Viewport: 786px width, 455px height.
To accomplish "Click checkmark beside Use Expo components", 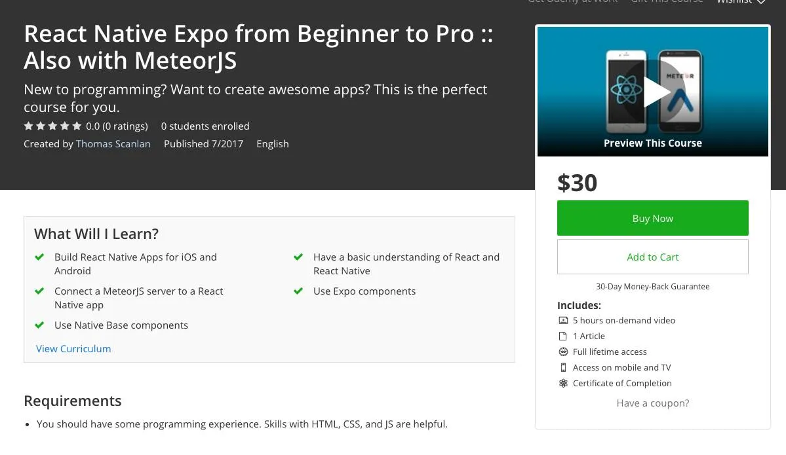I will tap(298, 291).
